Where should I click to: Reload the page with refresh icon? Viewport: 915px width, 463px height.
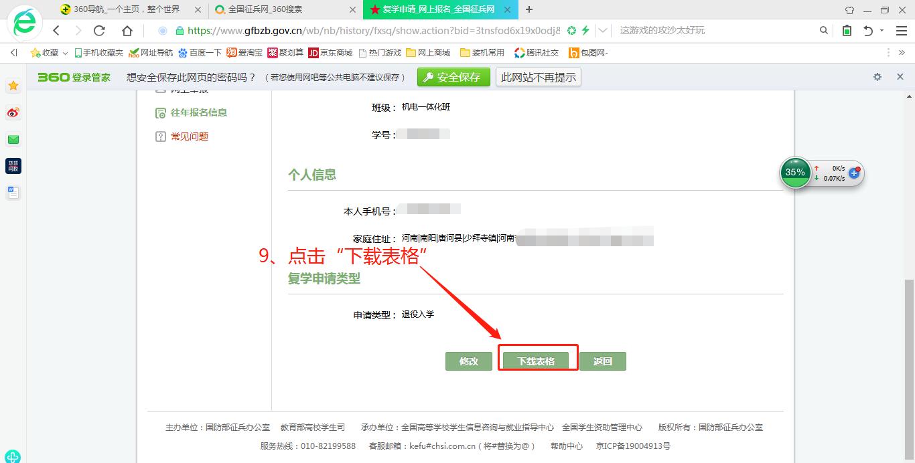[x=100, y=31]
